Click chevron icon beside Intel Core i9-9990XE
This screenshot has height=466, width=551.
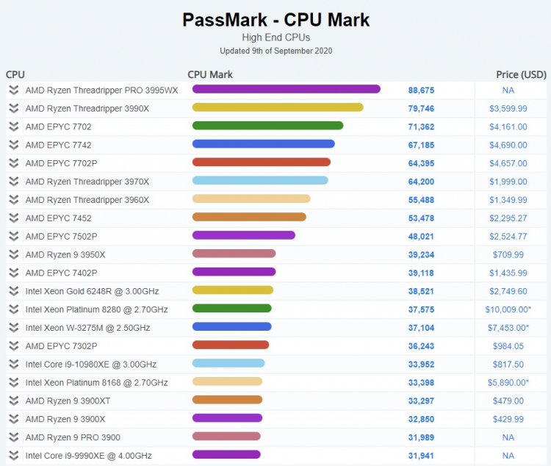(x=14, y=456)
